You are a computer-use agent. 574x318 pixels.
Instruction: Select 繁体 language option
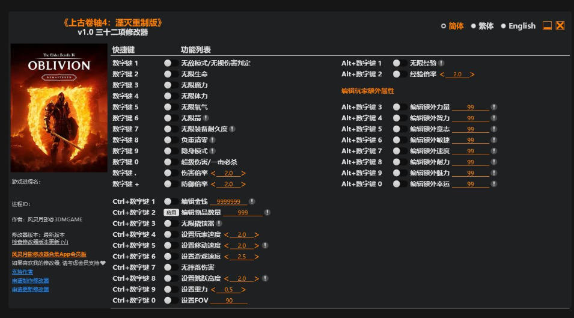point(483,26)
